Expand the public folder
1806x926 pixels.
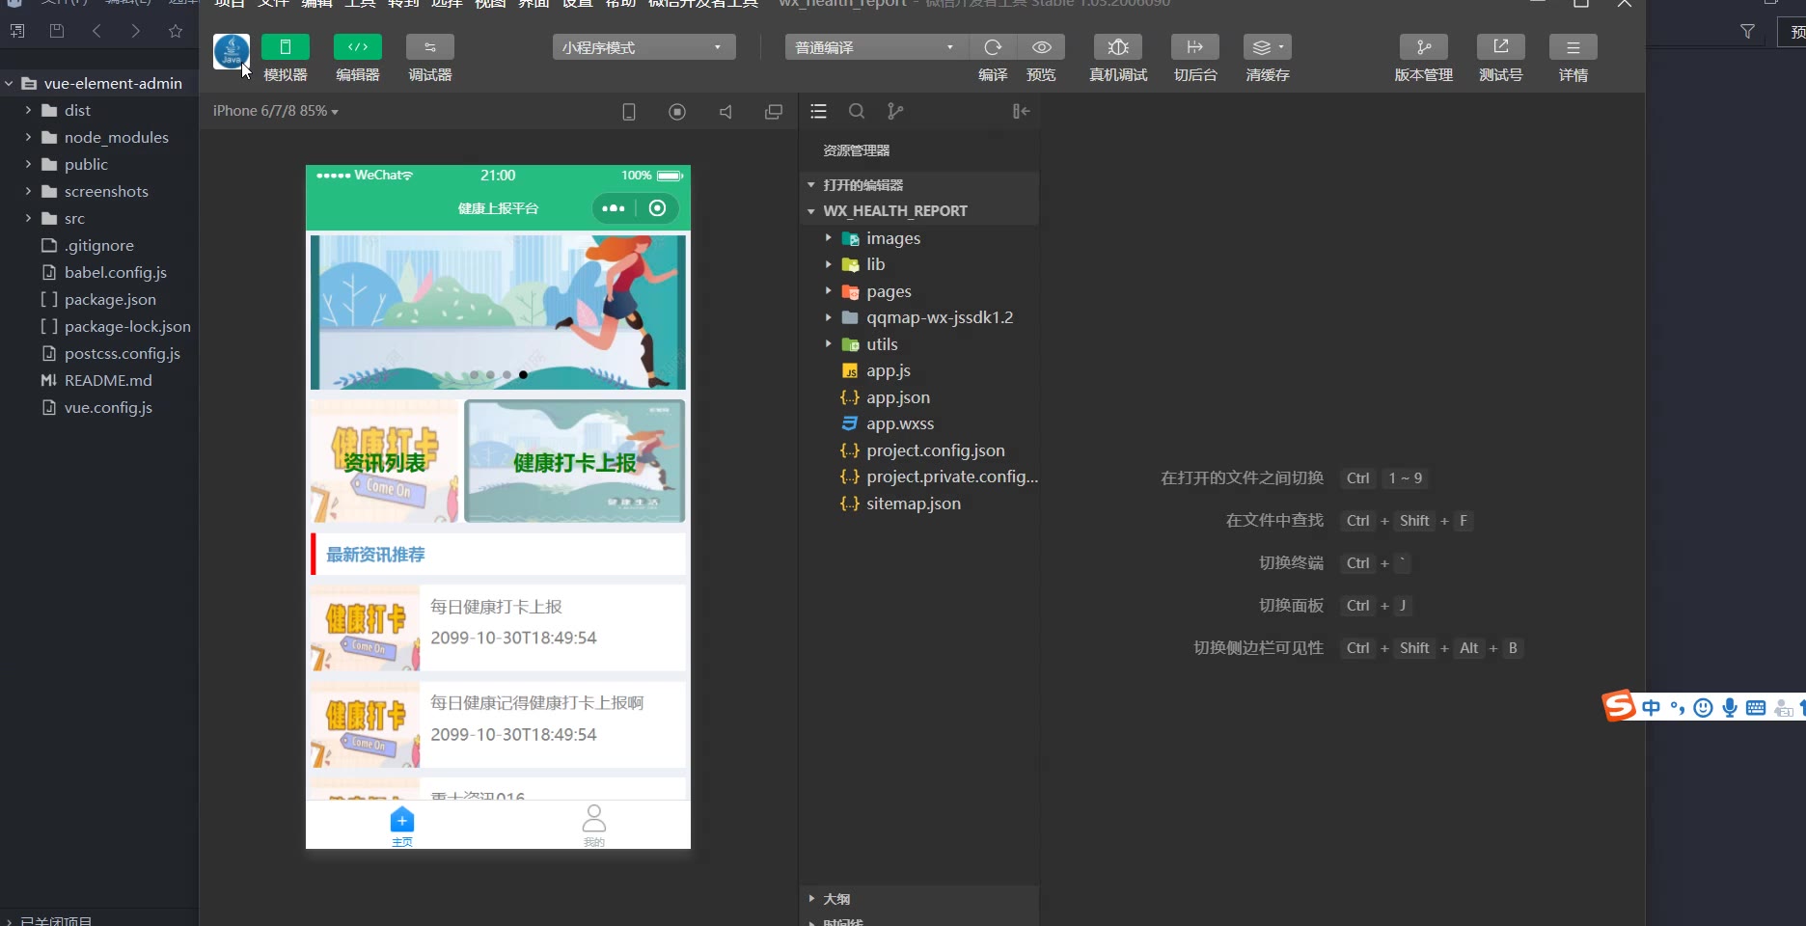click(x=99, y=165)
